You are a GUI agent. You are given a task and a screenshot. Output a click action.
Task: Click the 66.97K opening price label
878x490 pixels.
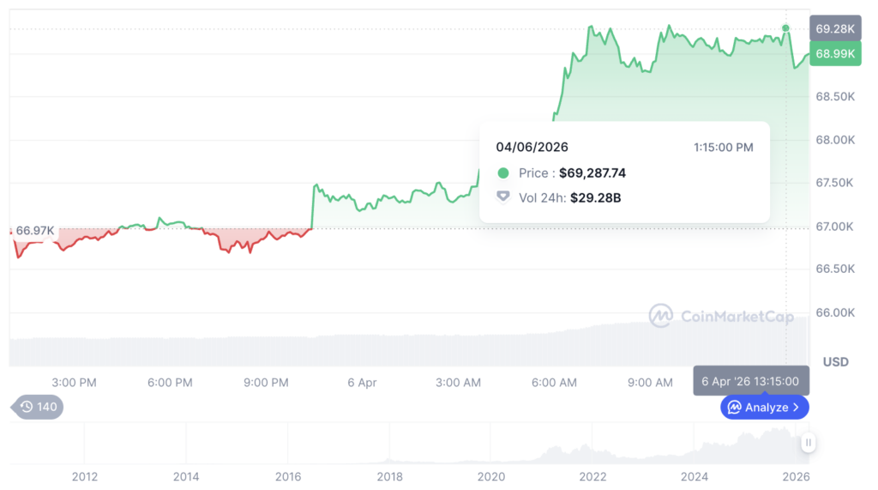[34, 231]
